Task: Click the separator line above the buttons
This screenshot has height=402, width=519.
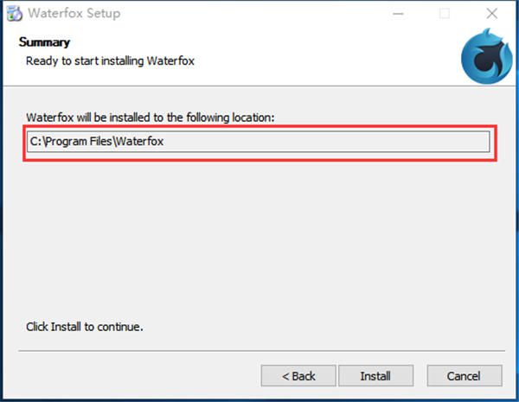Action: click(258, 353)
